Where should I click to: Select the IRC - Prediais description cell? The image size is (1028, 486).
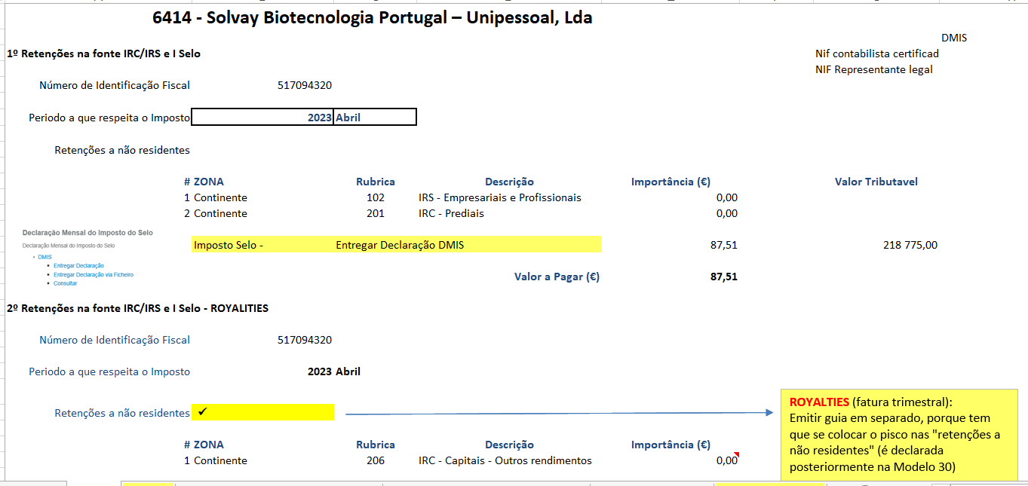451,213
